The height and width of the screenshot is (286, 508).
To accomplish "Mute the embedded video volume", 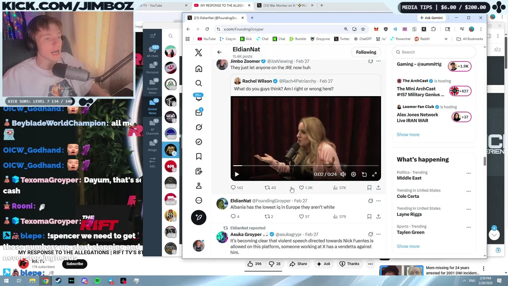I will pyautogui.click(x=343, y=174).
